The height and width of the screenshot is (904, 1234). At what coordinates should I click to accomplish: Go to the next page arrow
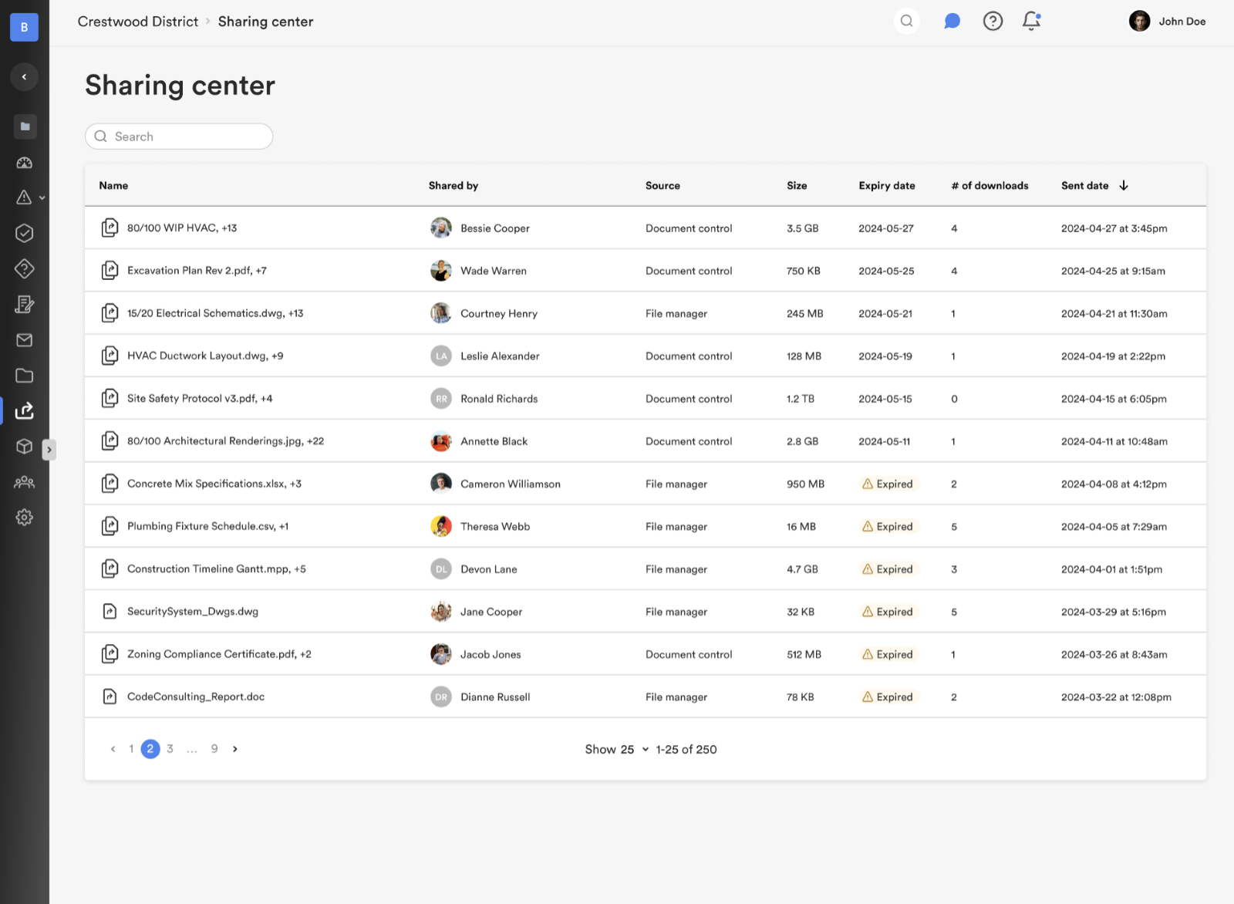point(235,749)
